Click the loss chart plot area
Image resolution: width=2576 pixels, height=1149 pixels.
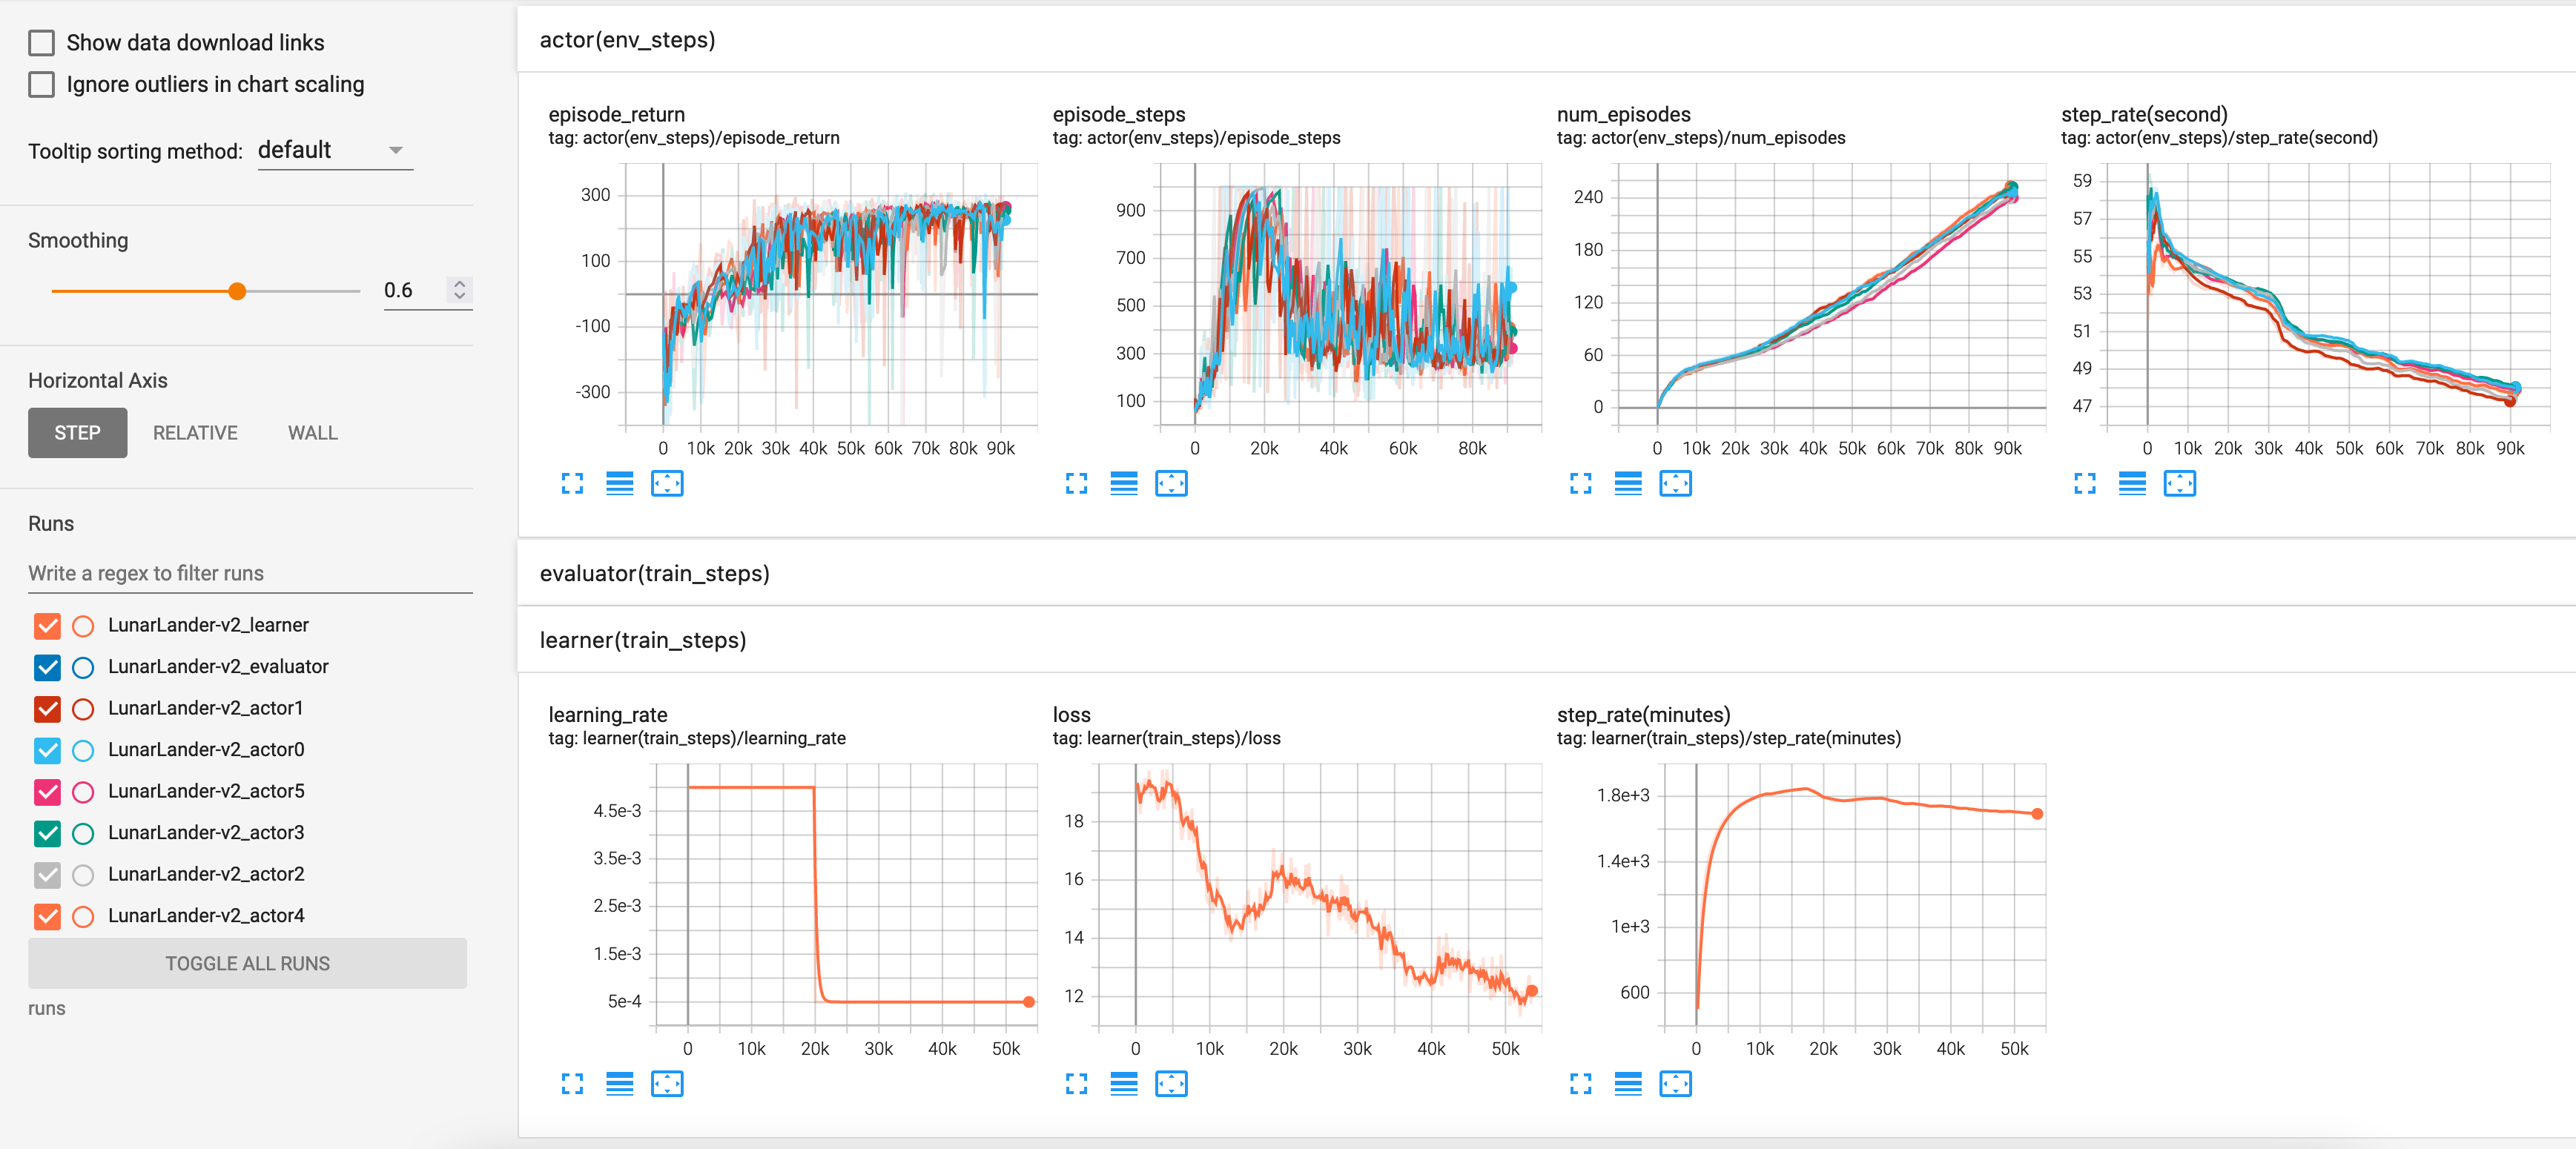pos(1320,896)
